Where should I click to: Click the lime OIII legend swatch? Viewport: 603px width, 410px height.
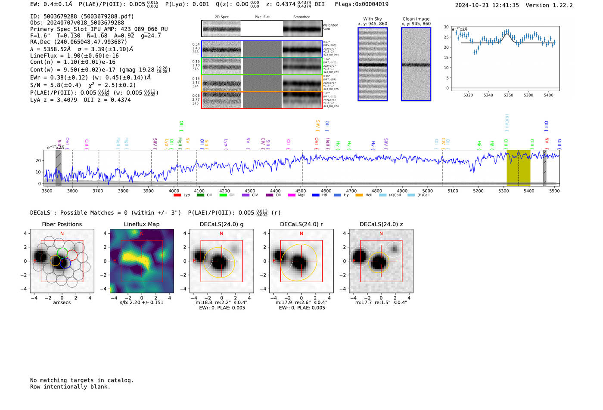tap(223, 195)
